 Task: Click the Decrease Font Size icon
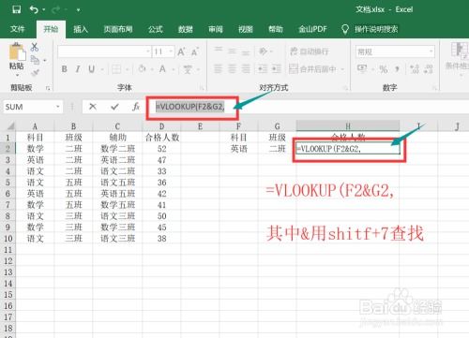[x=195, y=51]
